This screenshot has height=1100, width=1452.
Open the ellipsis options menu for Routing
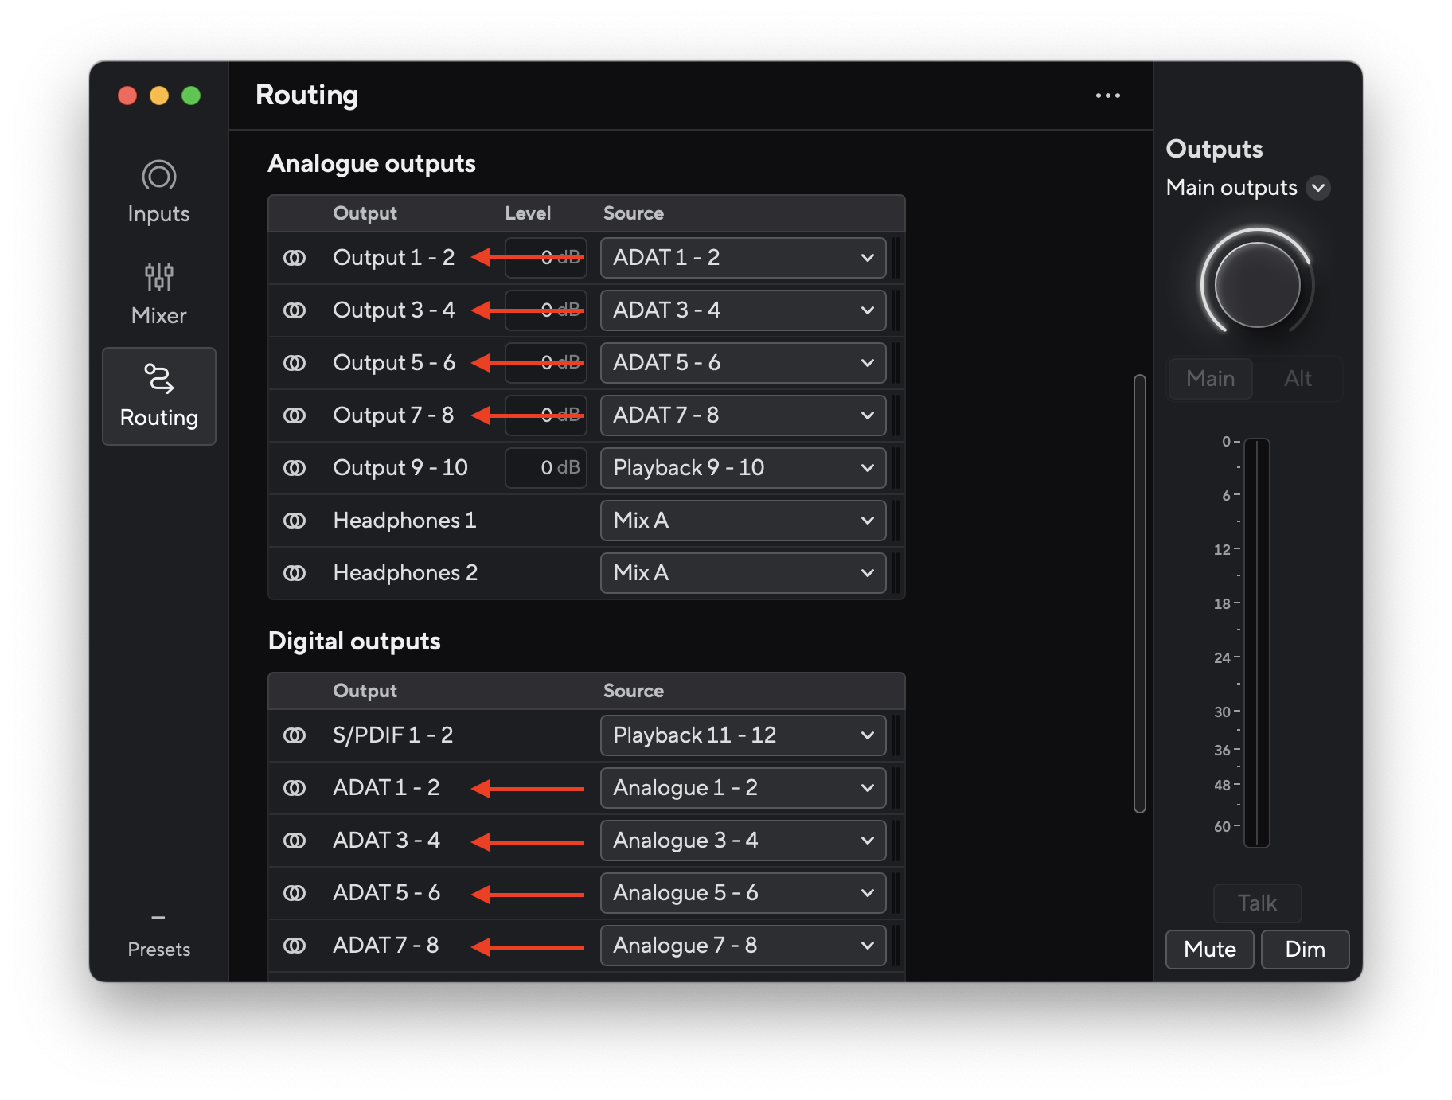click(x=1108, y=95)
